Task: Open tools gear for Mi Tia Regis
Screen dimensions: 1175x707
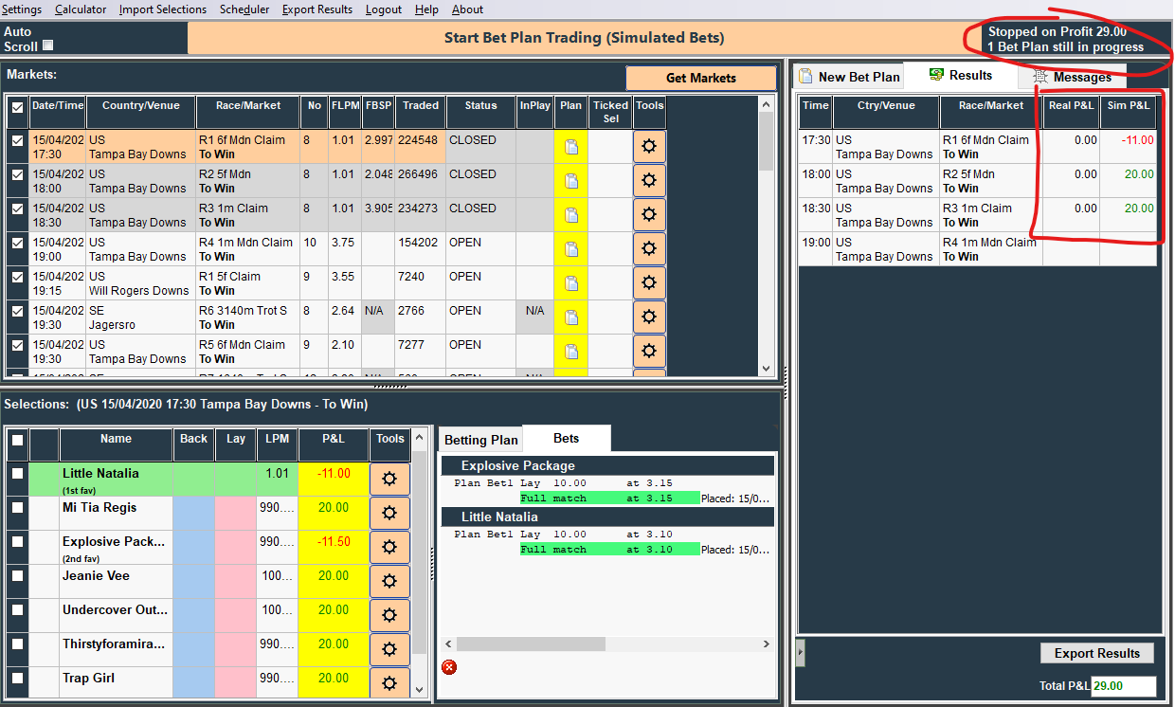Action: 389,513
